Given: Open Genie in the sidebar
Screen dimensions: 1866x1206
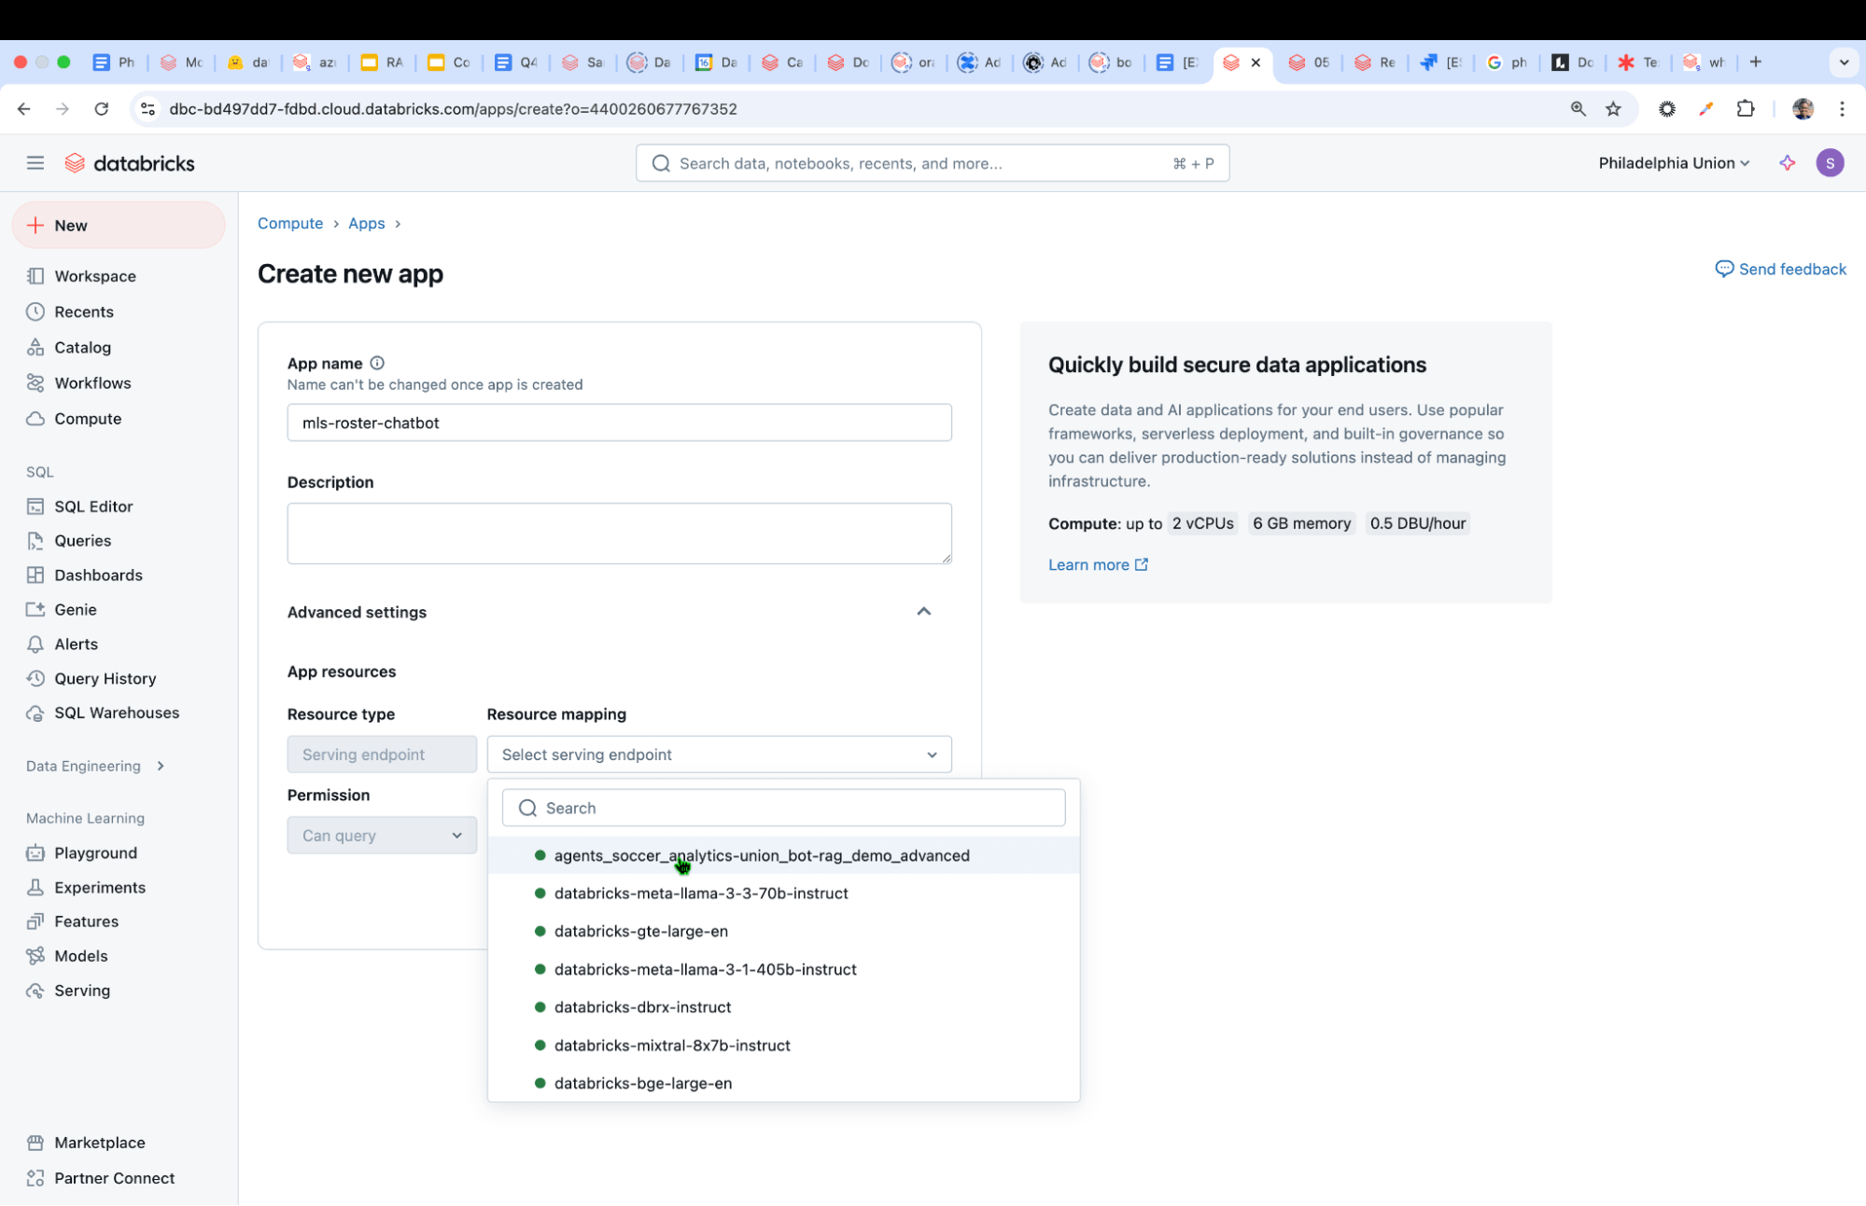Looking at the screenshot, I should pyautogui.click(x=75, y=609).
